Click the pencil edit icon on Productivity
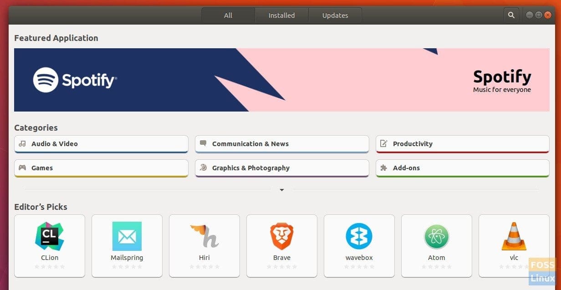The image size is (561, 290). 383,143
